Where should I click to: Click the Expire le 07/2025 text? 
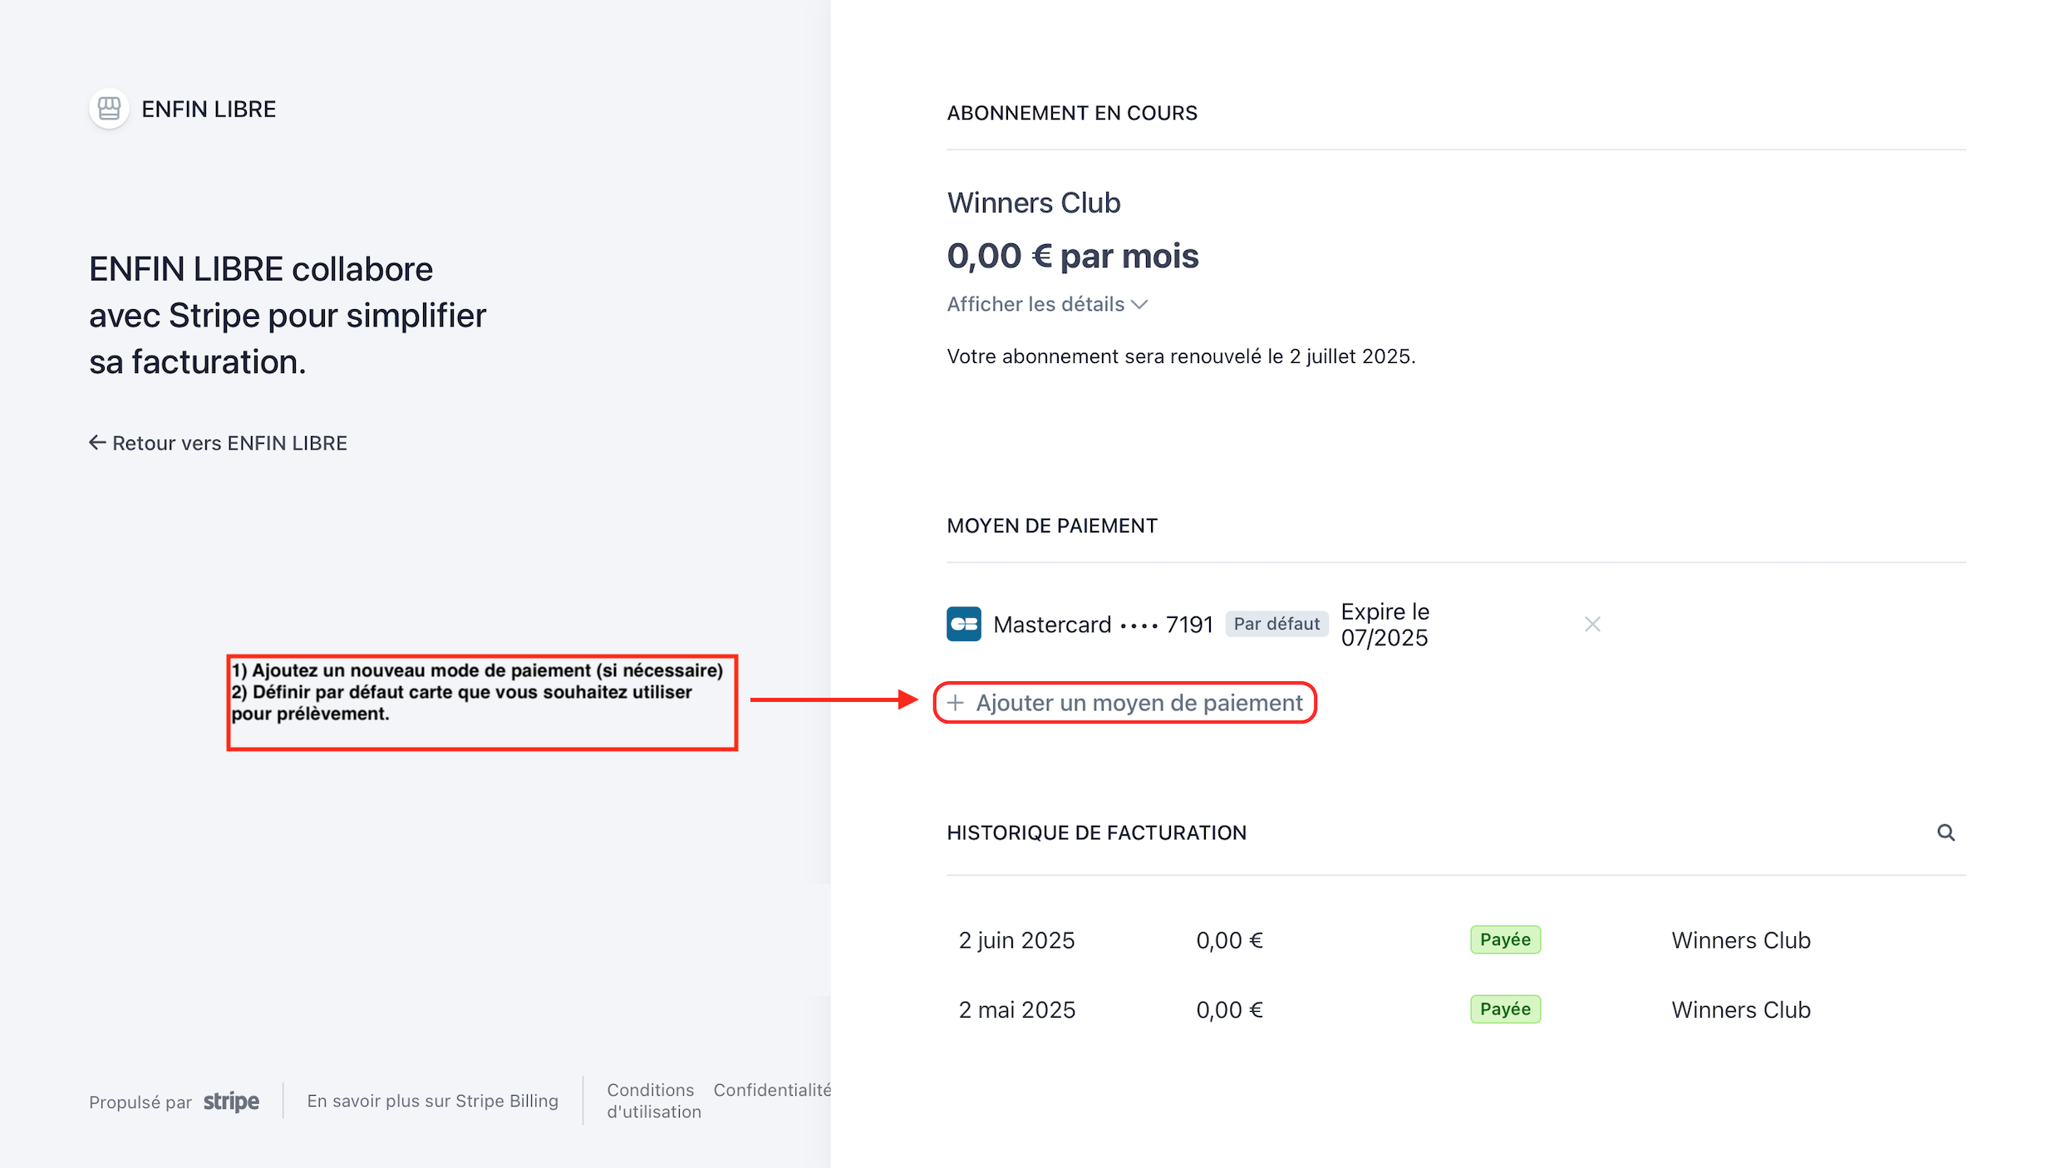pos(1385,624)
